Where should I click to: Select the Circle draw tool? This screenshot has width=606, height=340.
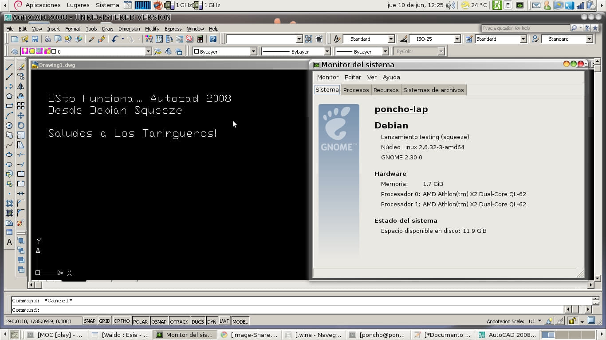(9, 125)
